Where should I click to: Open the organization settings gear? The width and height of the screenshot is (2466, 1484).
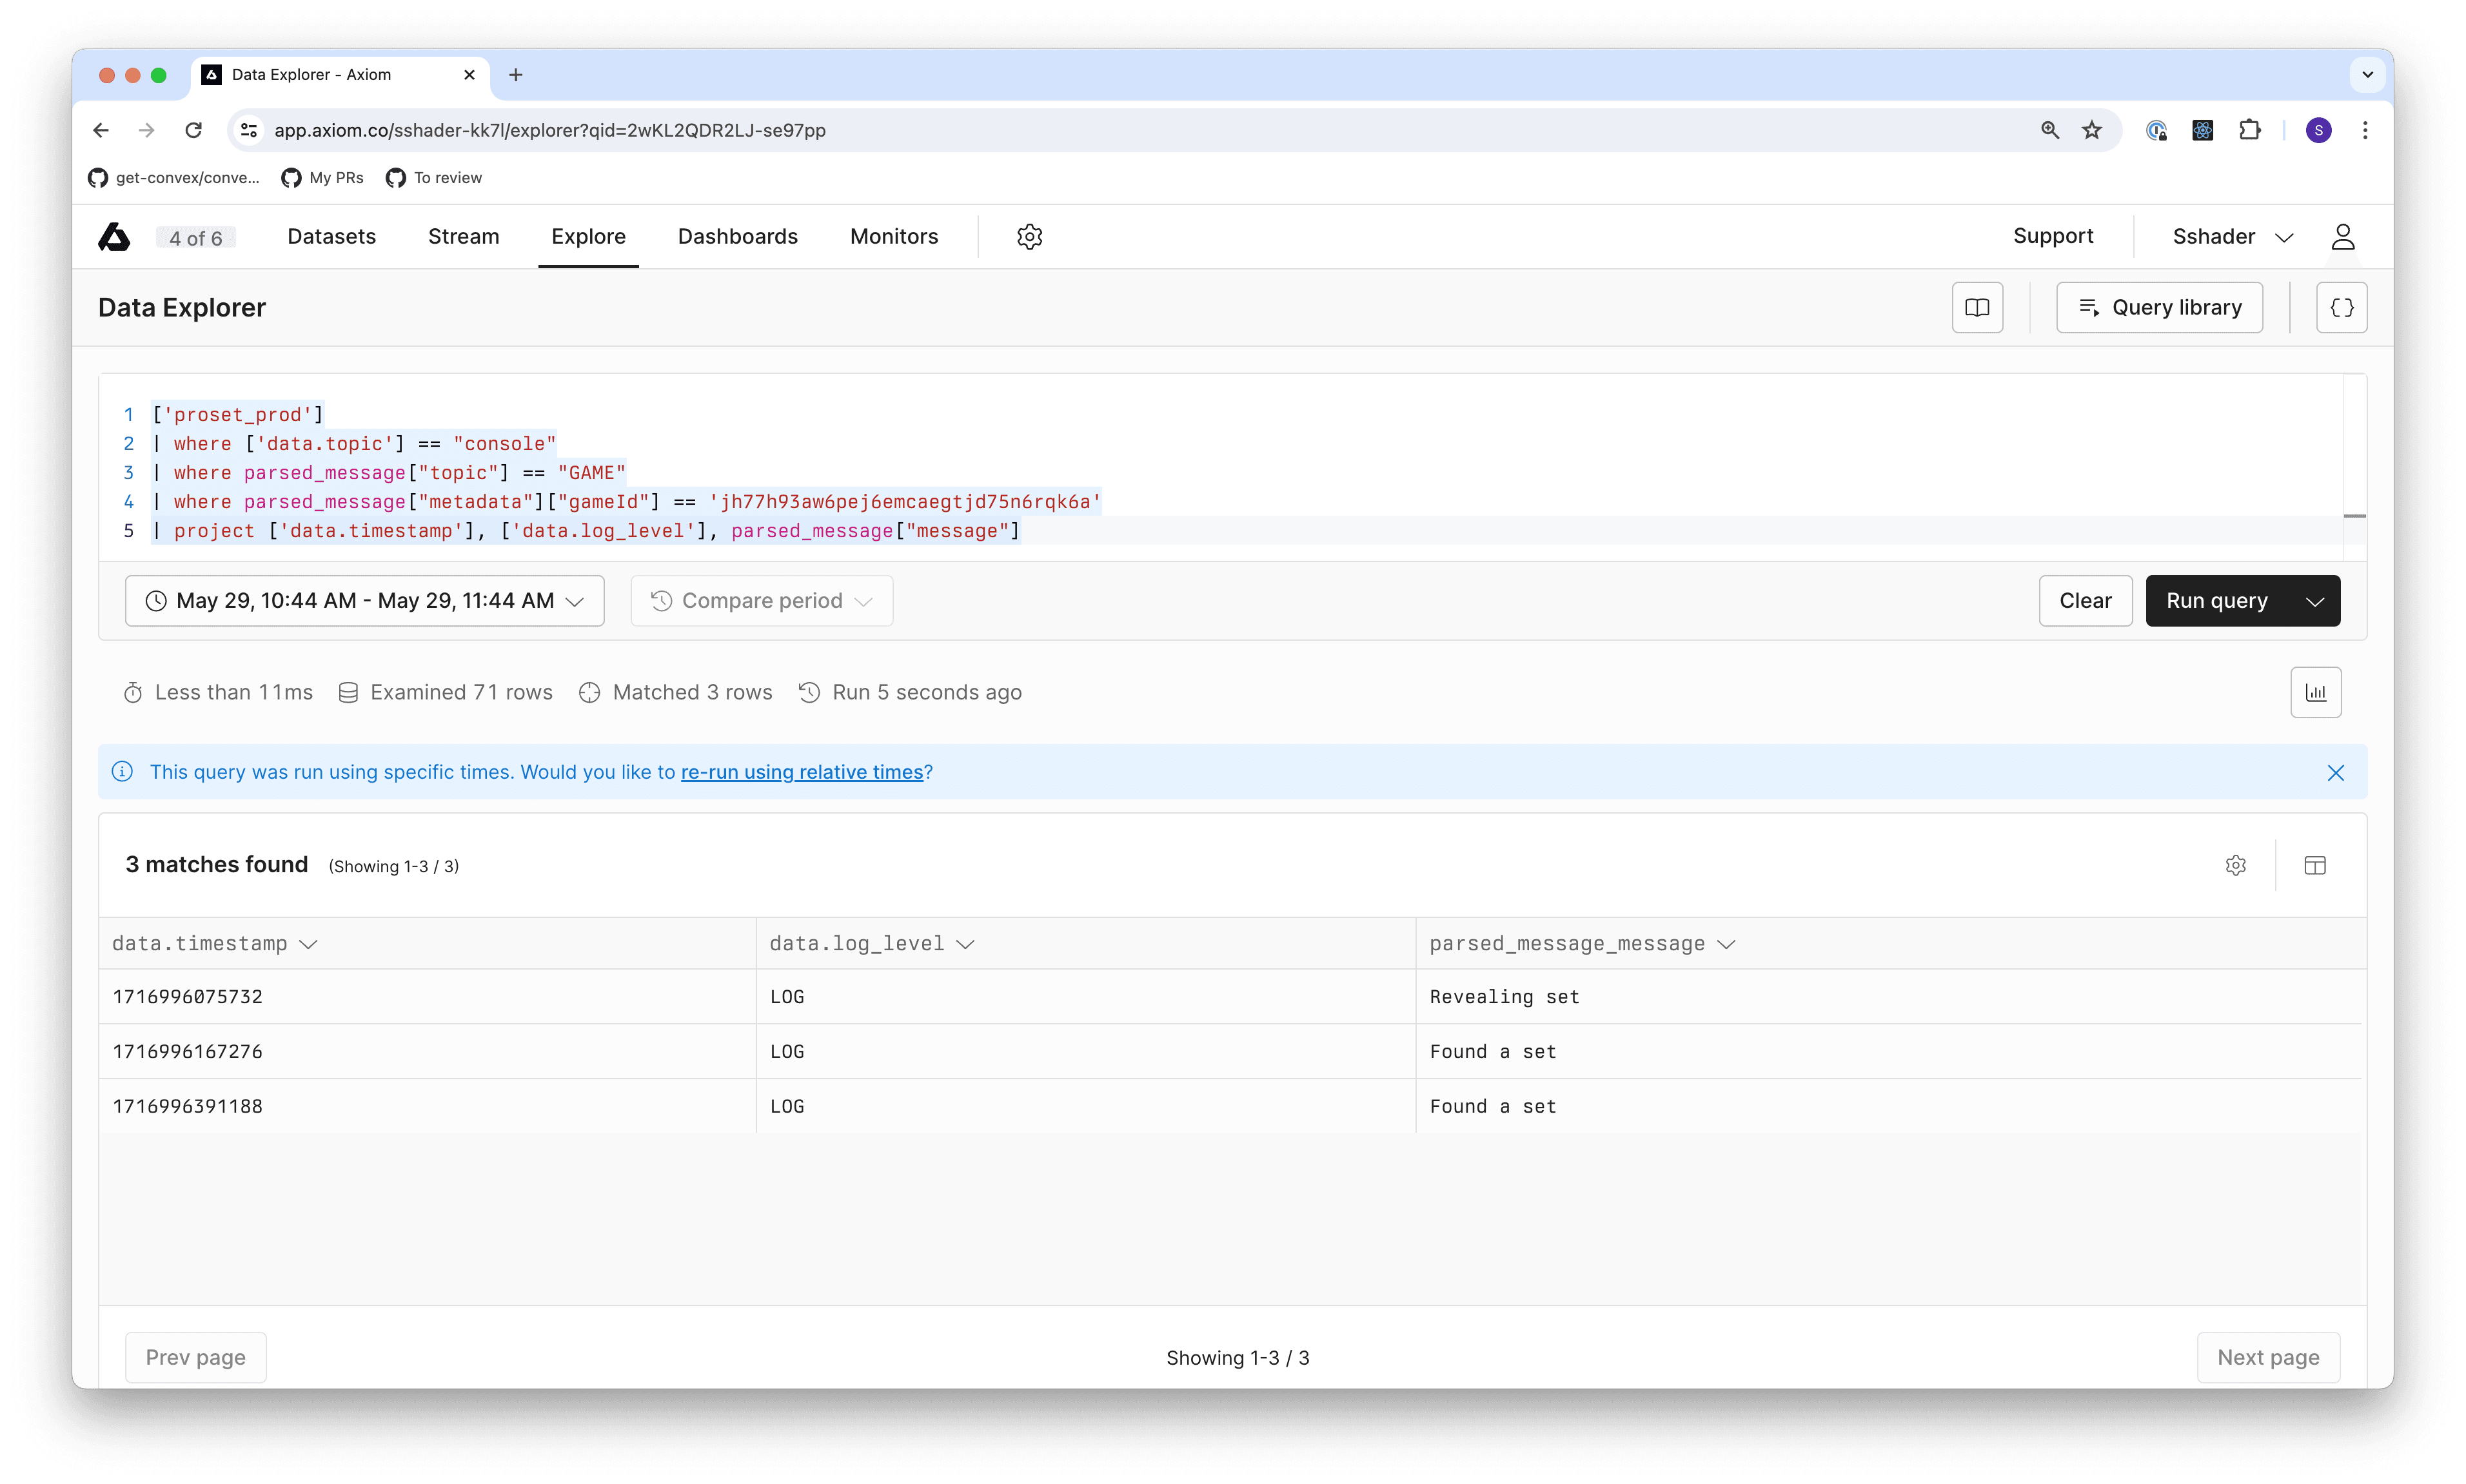coord(1029,236)
